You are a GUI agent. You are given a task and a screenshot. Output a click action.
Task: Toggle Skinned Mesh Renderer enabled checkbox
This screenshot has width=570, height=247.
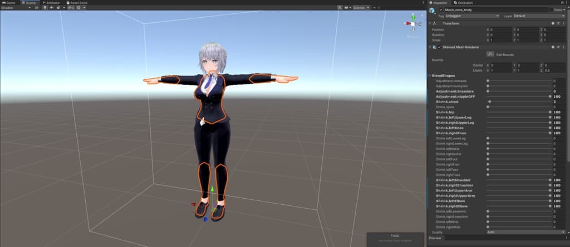[440, 47]
